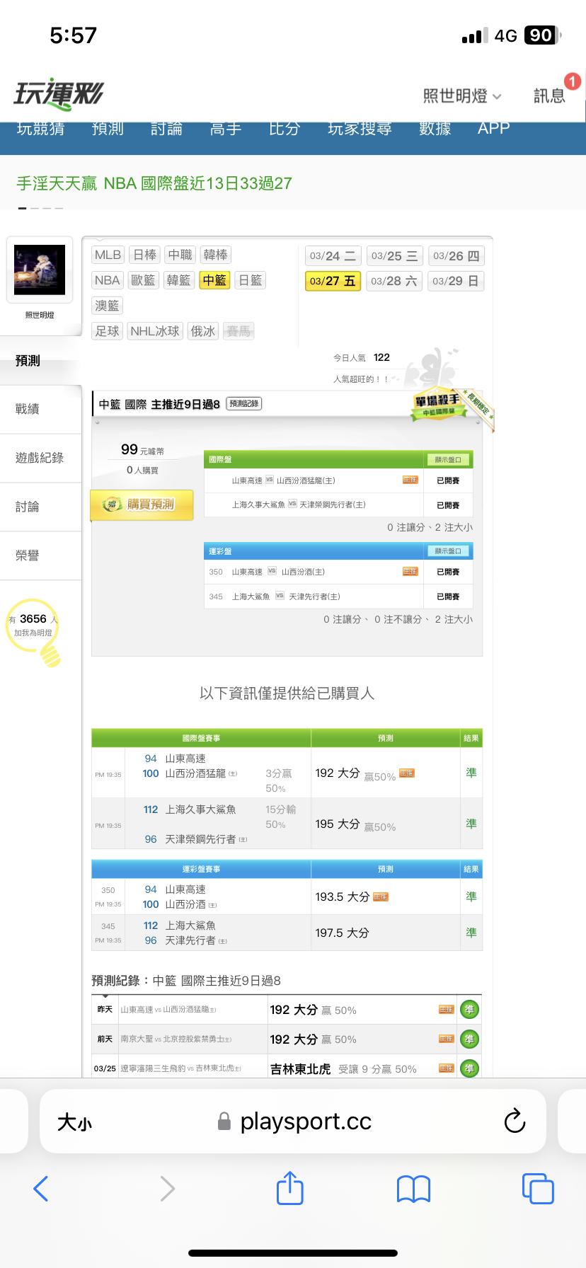Select the 歐籃 league filter
Screen dimensions: 586x1268
tap(143, 280)
